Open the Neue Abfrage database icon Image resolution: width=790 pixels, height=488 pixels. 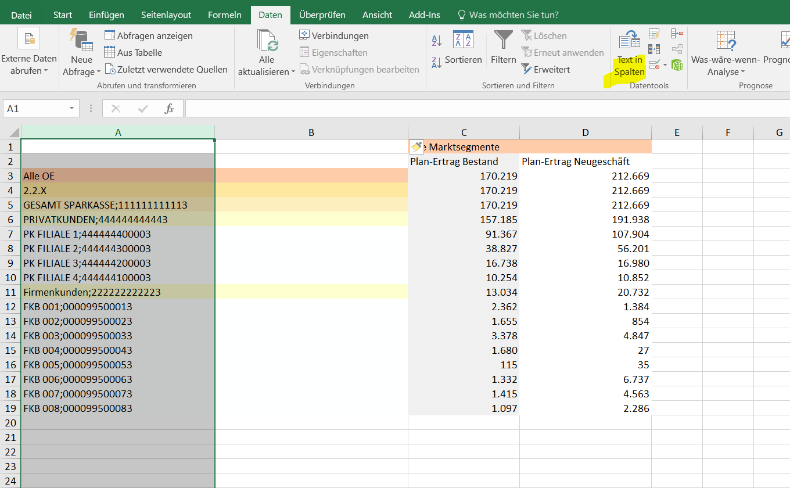[82, 40]
